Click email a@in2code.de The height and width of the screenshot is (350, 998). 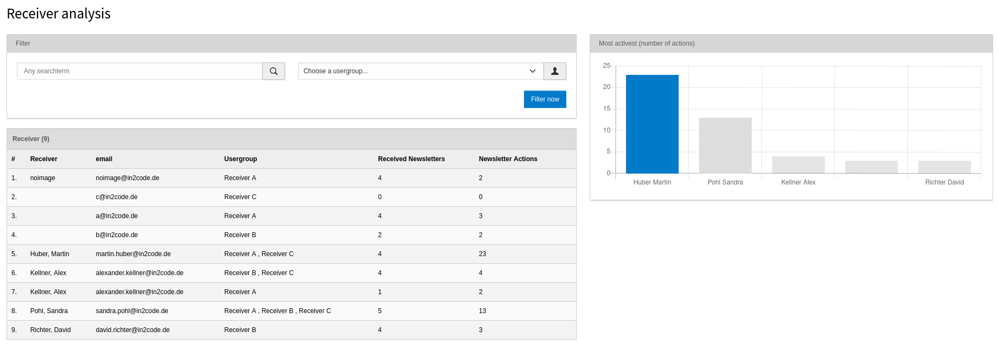tap(117, 216)
